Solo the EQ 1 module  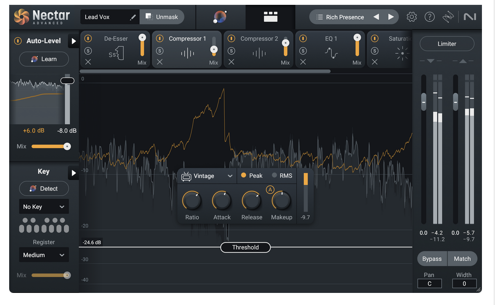pyautogui.click(x=303, y=51)
